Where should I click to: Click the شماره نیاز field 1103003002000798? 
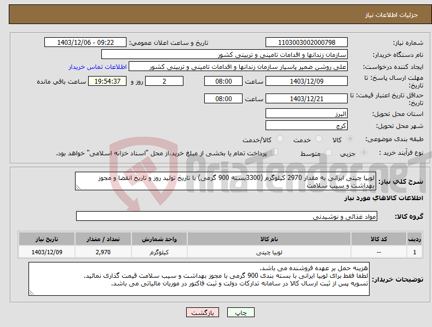pyautogui.click(x=307, y=43)
